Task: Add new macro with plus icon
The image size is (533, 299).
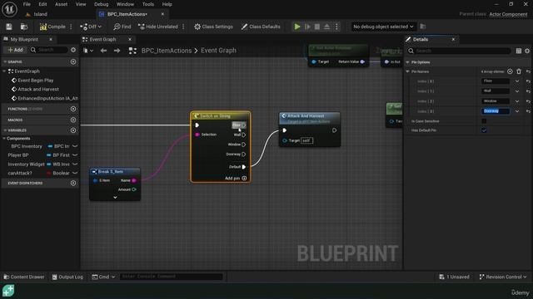Action: [x=73, y=120]
